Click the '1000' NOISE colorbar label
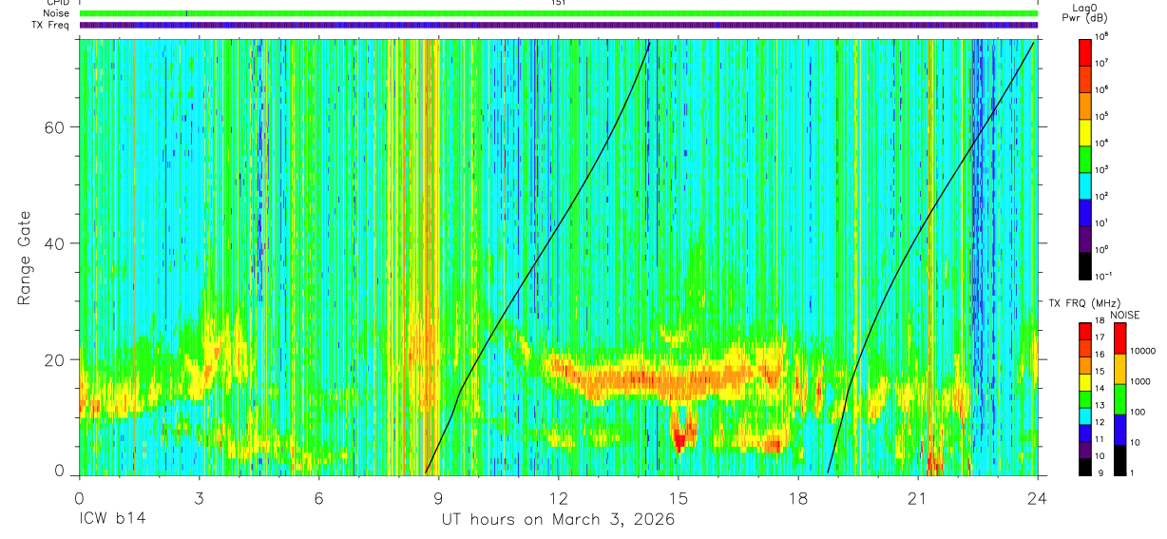The image size is (1167, 539). (x=1139, y=381)
